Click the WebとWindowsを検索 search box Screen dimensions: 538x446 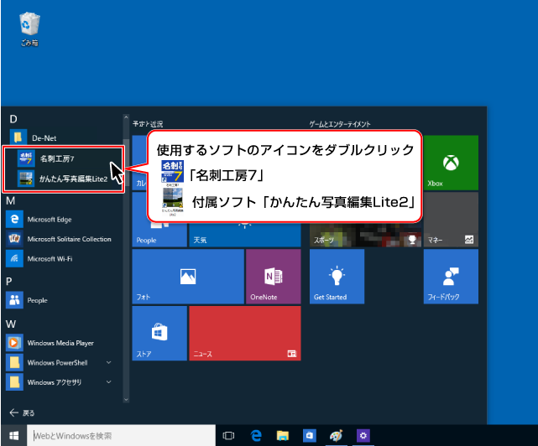(121, 435)
